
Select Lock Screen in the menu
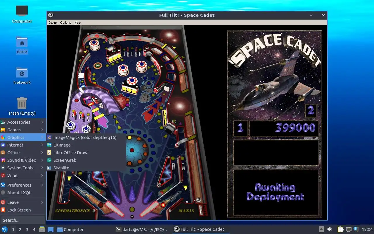23,210
